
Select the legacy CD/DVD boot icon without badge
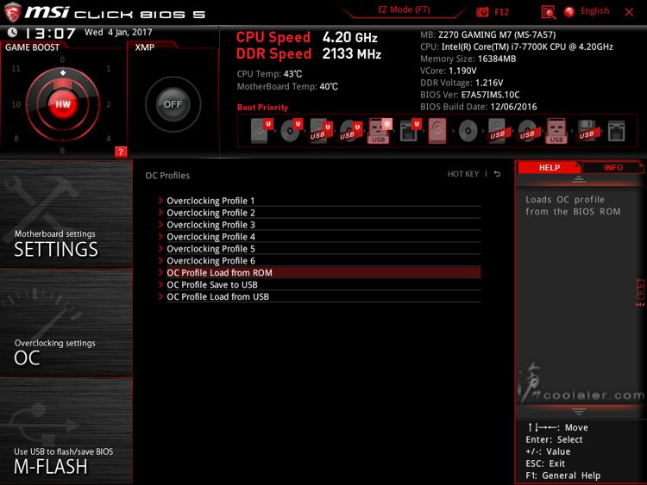click(x=468, y=131)
